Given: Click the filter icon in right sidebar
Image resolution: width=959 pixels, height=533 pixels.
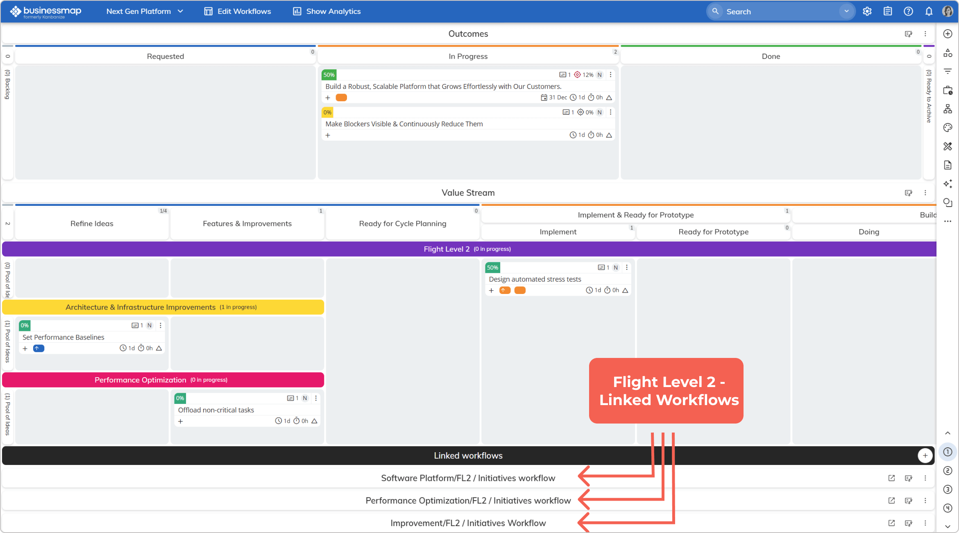Looking at the screenshot, I should pos(948,71).
